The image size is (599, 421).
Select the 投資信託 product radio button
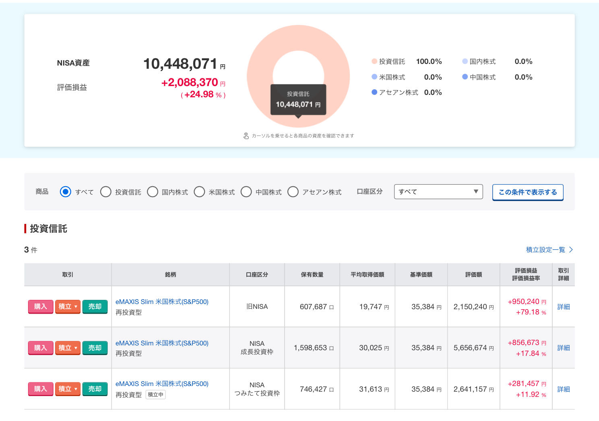(x=106, y=192)
